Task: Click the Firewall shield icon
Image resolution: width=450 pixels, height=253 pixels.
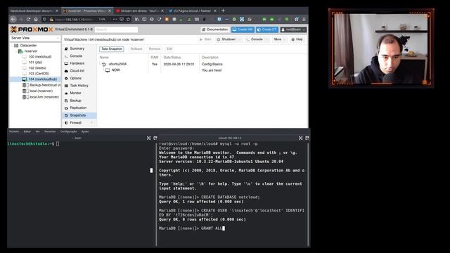Action: 66,123
